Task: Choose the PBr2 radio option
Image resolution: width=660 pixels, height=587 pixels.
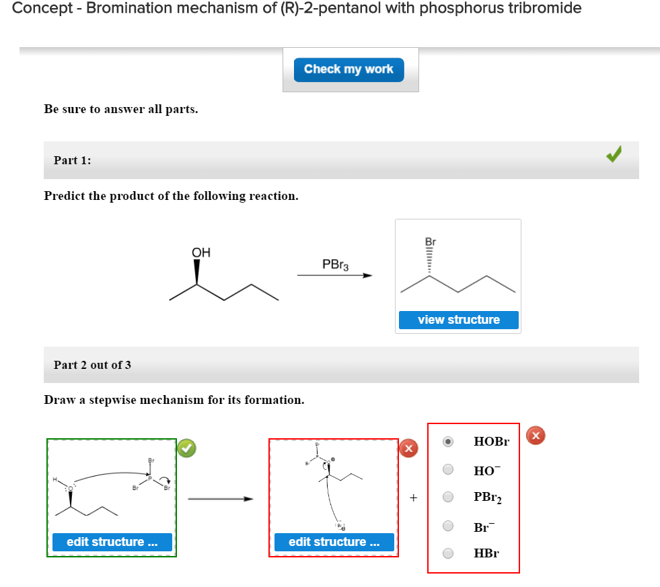Action: click(448, 497)
